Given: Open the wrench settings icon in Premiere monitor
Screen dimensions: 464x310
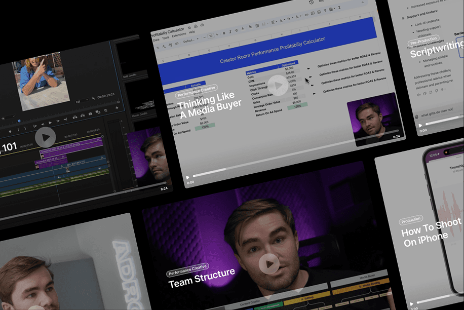Looking at the screenshot, I should point(94,98).
